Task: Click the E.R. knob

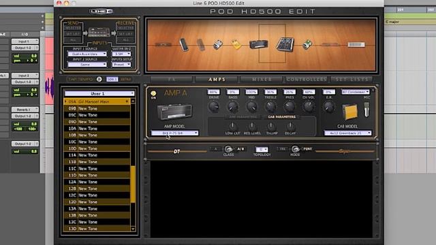Action: 329,107
